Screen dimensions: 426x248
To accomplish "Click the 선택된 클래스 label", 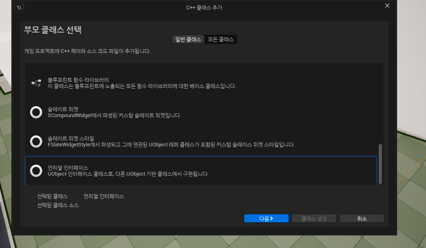I will pos(53,196).
